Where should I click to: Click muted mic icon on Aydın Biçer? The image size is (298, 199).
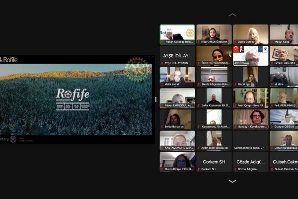pos(199,148)
